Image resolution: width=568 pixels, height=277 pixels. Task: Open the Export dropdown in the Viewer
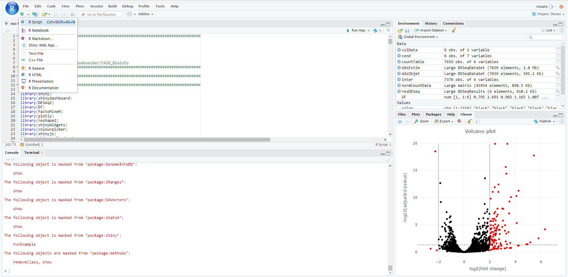(444, 121)
